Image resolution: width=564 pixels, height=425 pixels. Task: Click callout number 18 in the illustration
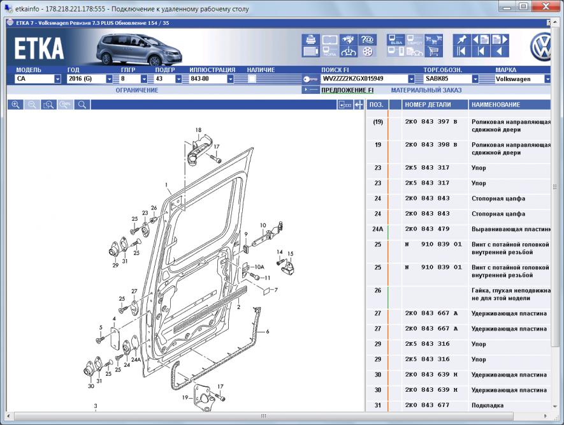point(199,130)
